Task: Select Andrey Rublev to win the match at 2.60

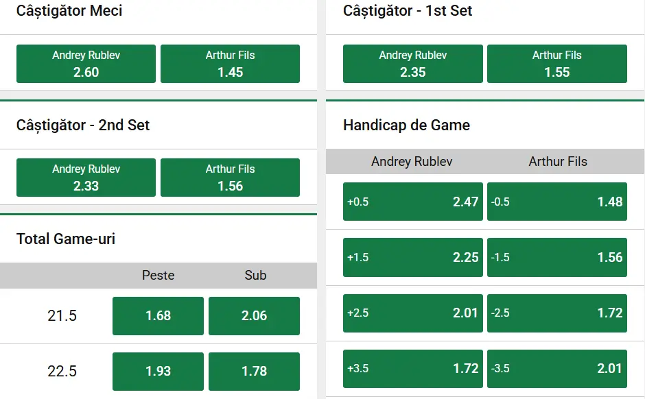Action: pyautogui.click(x=85, y=63)
